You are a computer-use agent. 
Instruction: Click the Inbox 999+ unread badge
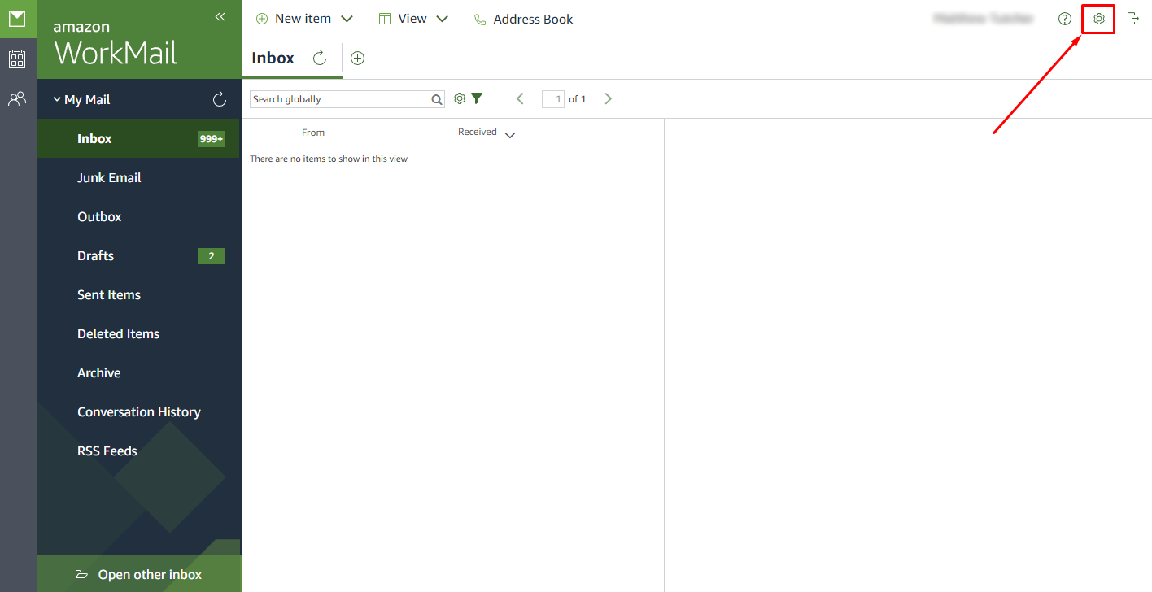click(212, 139)
